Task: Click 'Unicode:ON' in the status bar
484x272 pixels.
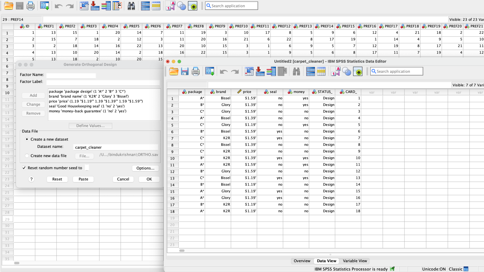Action: 434,269
